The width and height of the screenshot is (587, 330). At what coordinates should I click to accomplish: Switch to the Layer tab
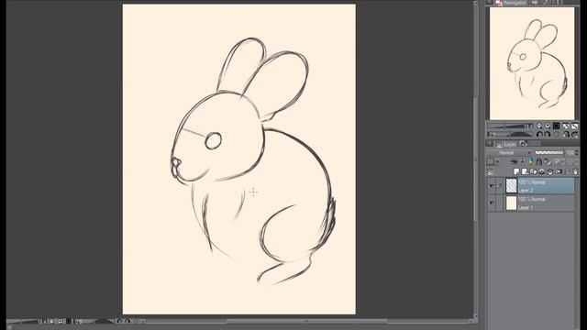click(505, 144)
